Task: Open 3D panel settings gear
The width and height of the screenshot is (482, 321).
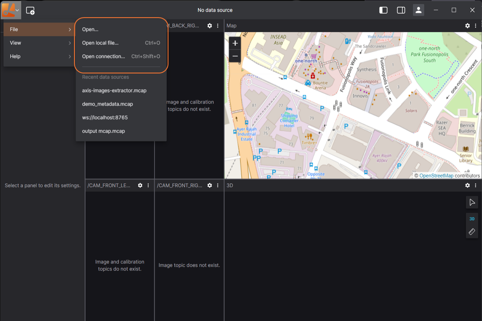Action: 467,185
